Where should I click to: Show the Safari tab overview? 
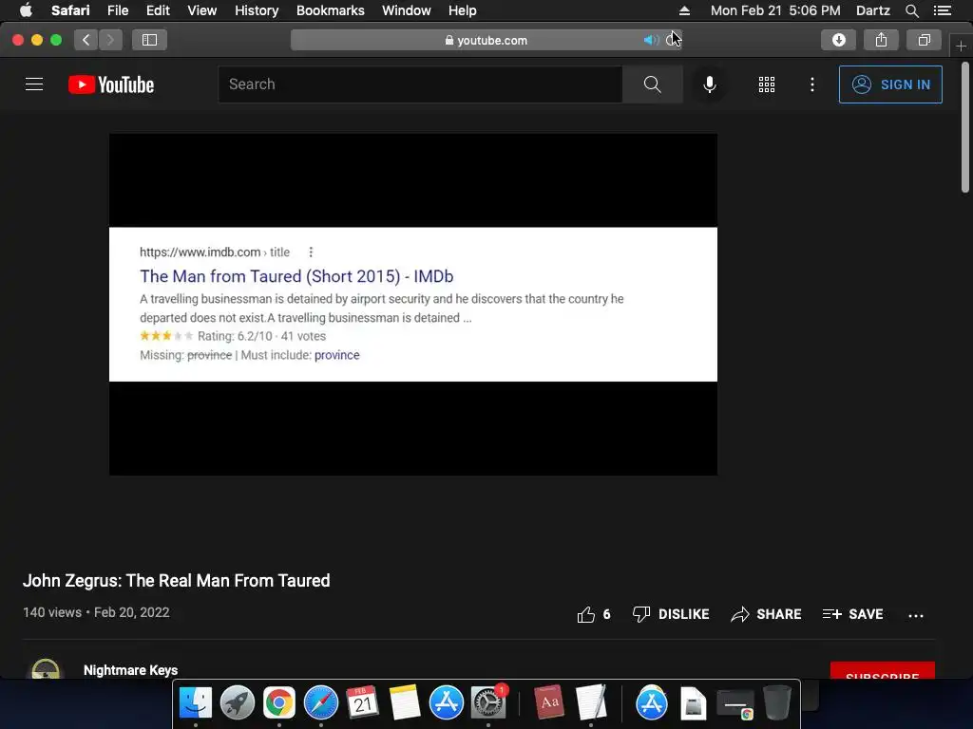point(924,40)
